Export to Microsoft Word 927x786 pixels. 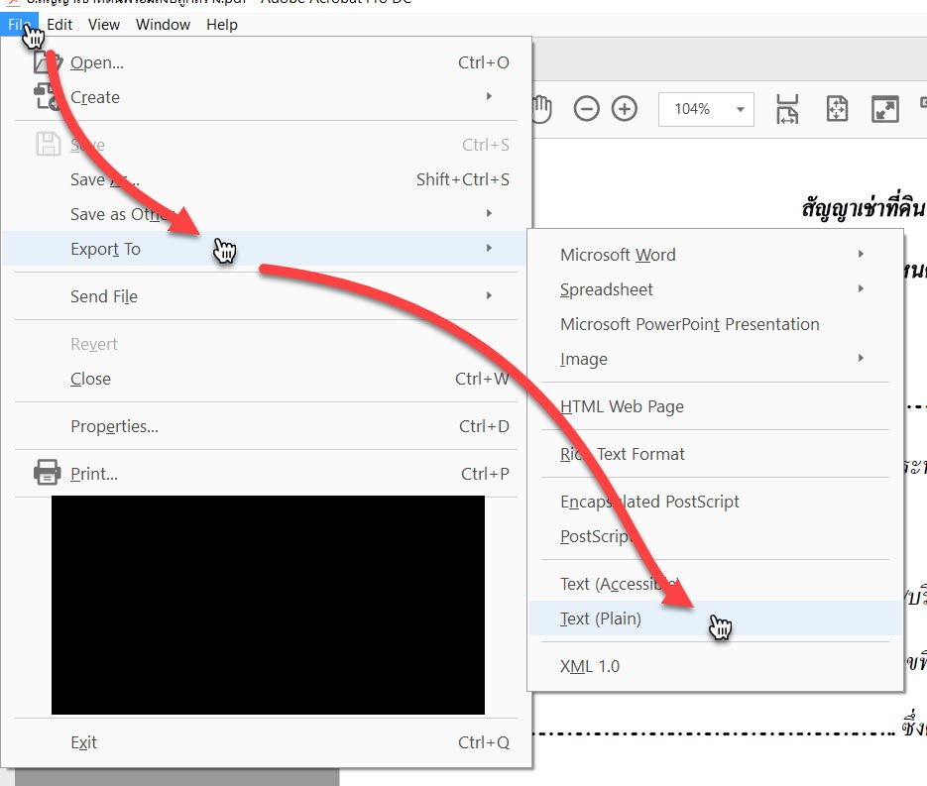point(716,255)
